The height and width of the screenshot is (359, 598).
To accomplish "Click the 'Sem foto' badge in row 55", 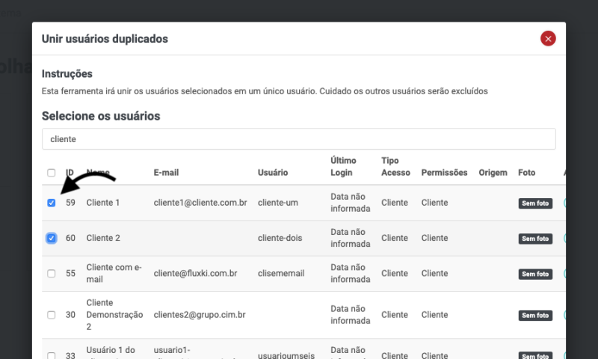I will pyautogui.click(x=535, y=274).
